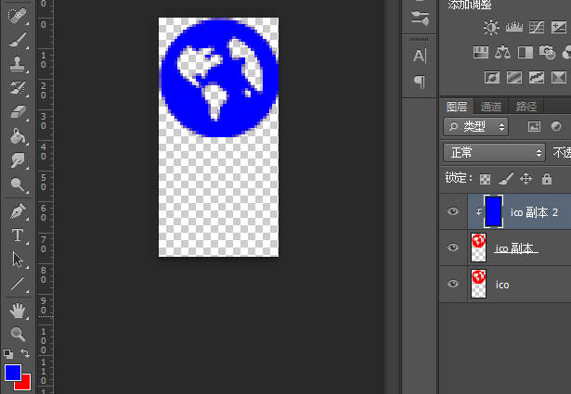The width and height of the screenshot is (571, 394).
Task: Toggle lock all padlock icon
Action: coord(547,179)
